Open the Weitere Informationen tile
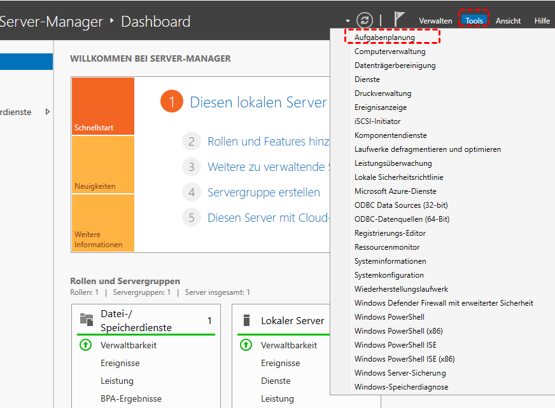Image resolution: width=555 pixels, height=408 pixels. [102, 222]
